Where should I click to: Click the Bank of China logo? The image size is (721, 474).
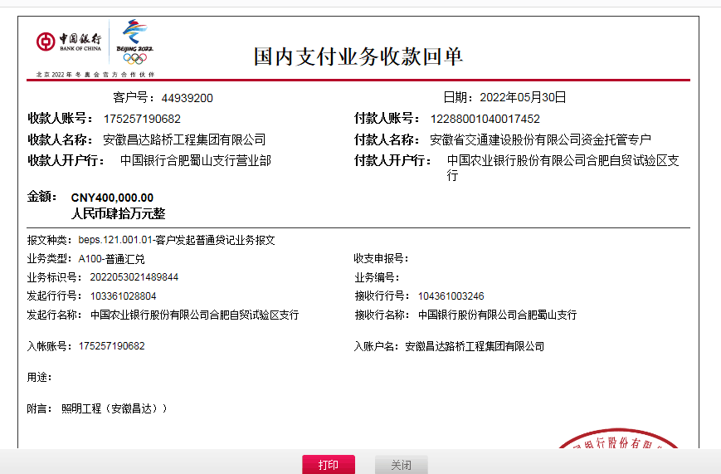pos(69,42)
